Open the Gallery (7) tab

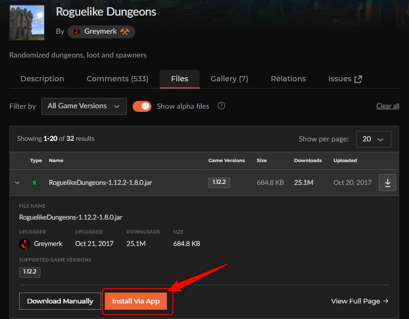[229, 79]
